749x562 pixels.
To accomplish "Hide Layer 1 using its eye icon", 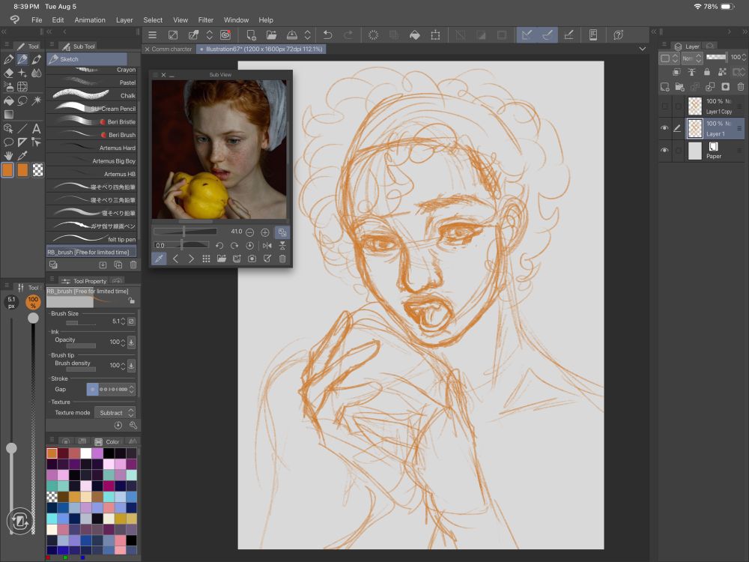I will tap(664, 128).
